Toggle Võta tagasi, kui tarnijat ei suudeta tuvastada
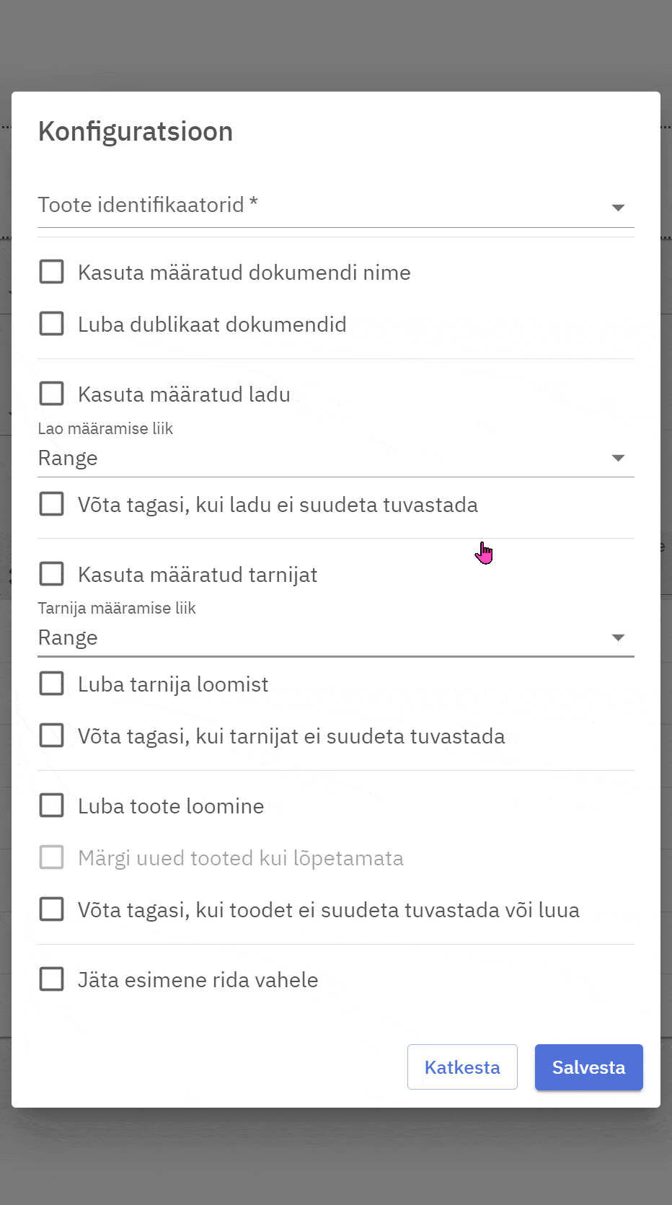The image size is (672, 1205). (51, 736)
